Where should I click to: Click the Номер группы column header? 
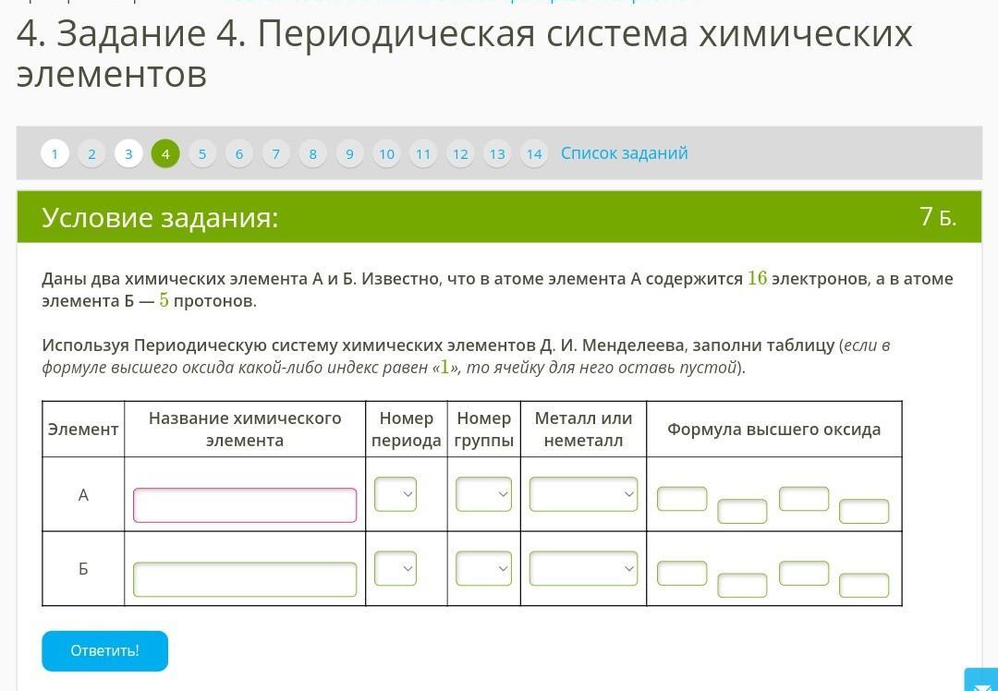click(483, 430)
